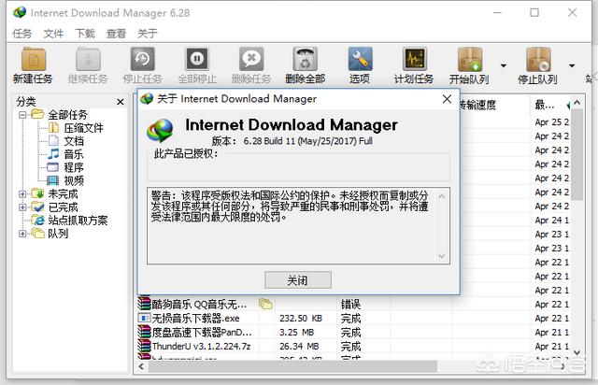Click the 停止任务 toolbar icon
Image resolution: width=598 pixels, height=385 pixels.
point(143,59)
